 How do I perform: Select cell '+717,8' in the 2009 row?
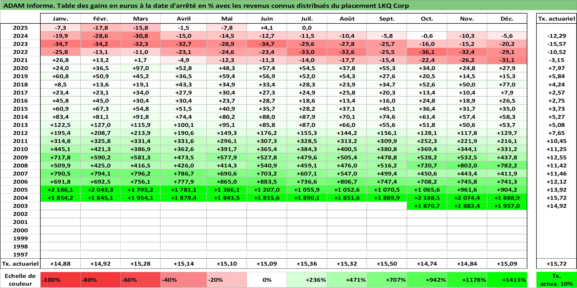[x=60, y=158]
